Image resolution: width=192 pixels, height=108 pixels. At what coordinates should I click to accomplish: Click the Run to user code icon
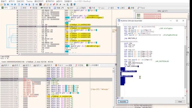(x=37, y=4)
